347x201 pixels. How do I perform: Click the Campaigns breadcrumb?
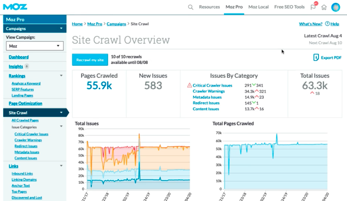click(x=116, y=24)
